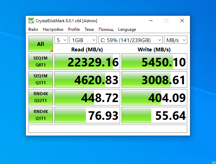Click the Read (MB/s) column header
216x164 pixels.
pyautogui.click(x=87, y=50)
